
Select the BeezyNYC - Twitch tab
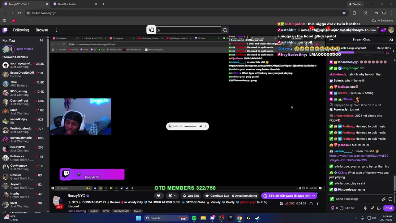[x=26, y=4]
